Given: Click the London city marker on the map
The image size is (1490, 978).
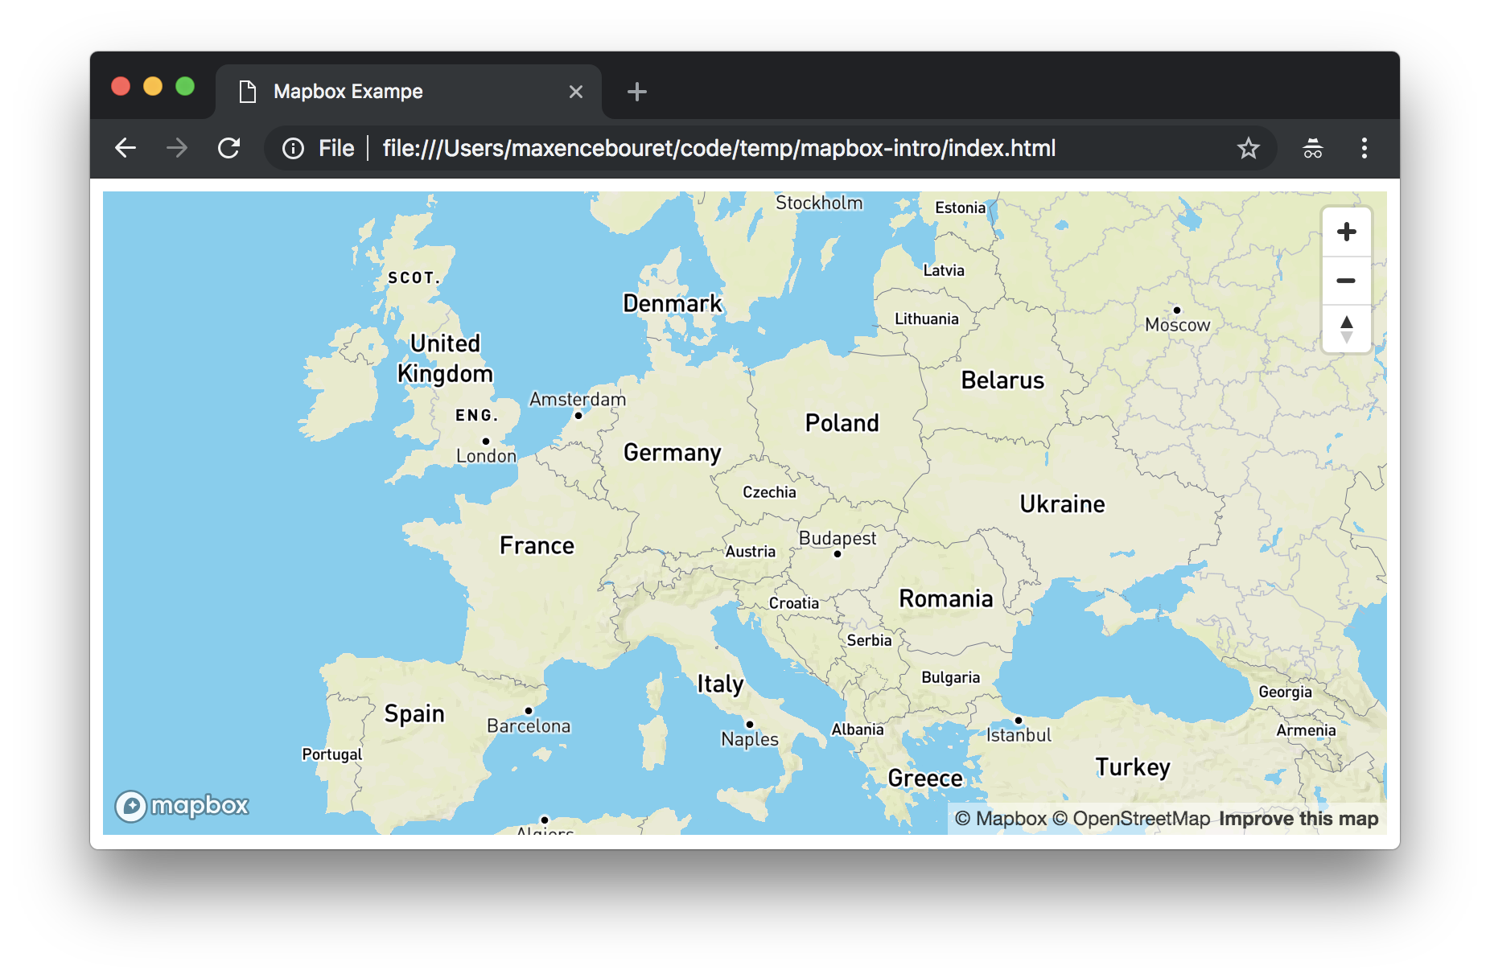Looking at the screenshot, I should (x=486, y=441).
